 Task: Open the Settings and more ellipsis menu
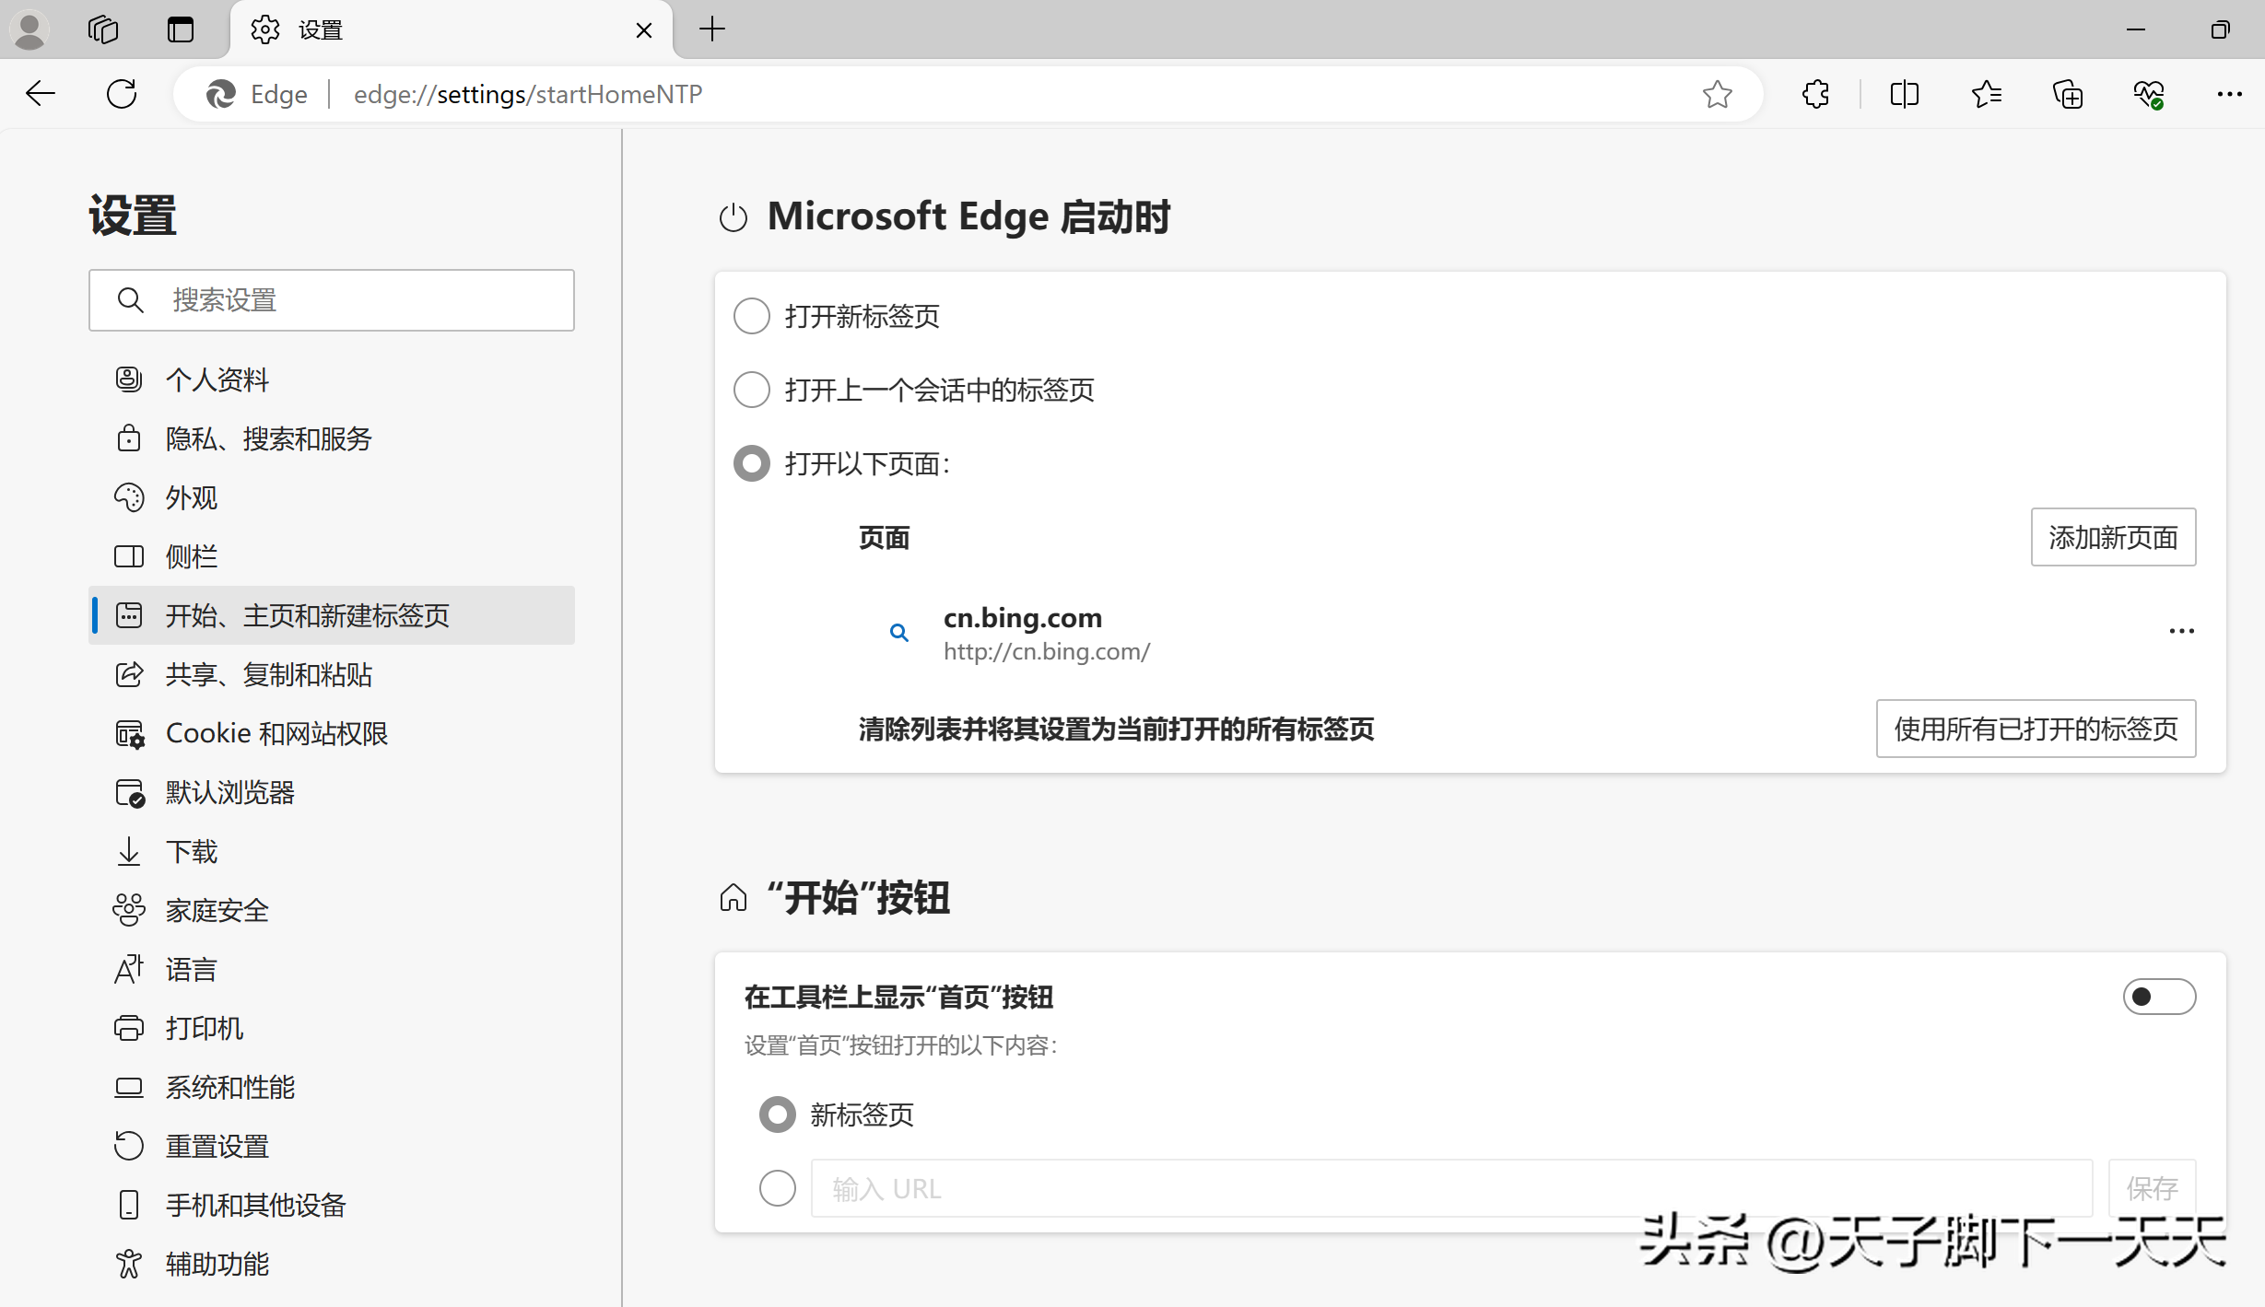pyautogui.click(x=2229, y=94)
